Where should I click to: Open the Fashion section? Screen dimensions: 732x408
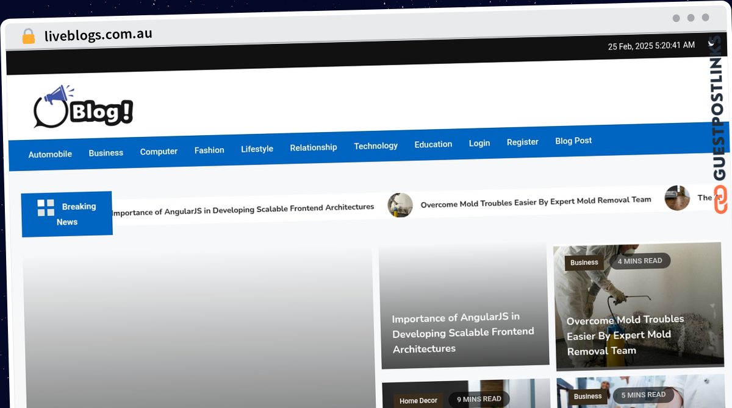[209, 150]
